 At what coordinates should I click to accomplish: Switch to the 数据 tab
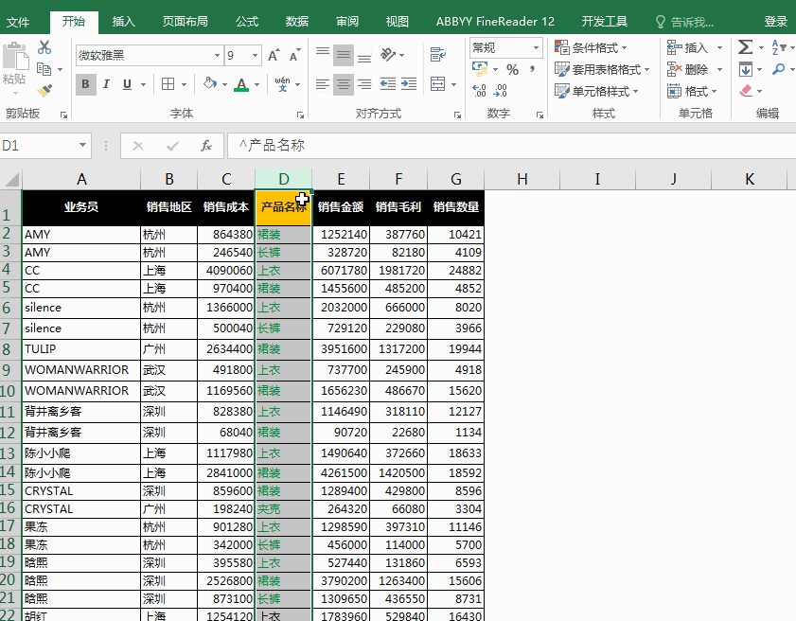(297, 22)
